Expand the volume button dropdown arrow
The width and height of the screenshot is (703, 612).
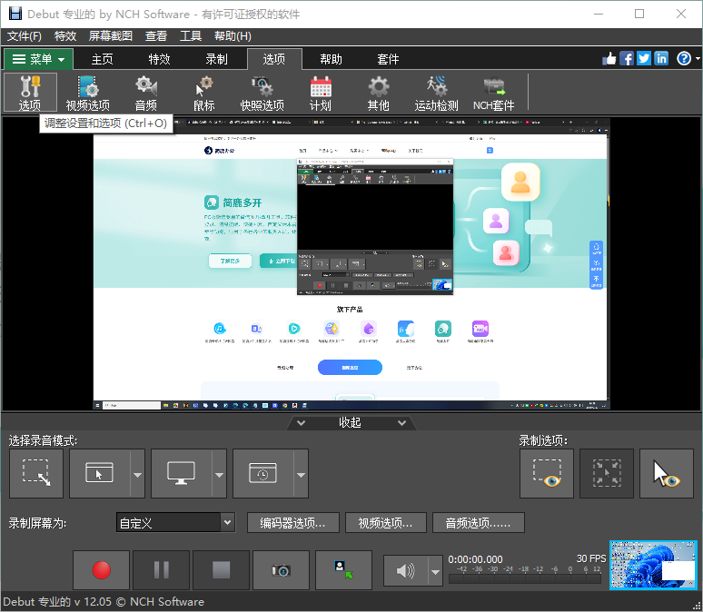[x=435, y=570]
